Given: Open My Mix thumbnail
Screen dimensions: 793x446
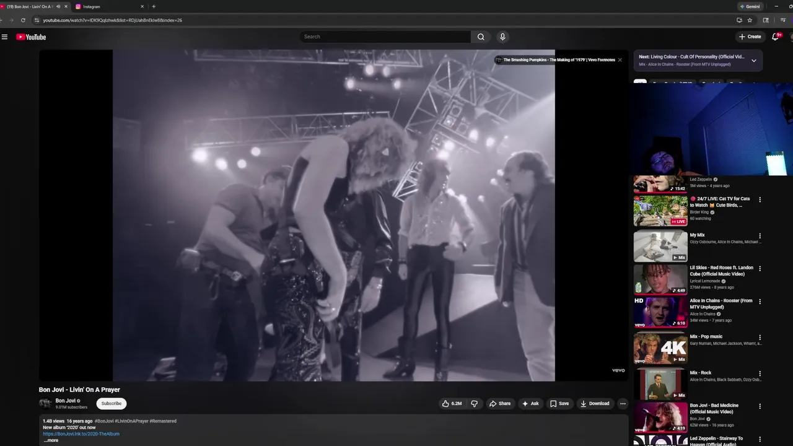Looking at the screenshot, I should coord(660,246).
